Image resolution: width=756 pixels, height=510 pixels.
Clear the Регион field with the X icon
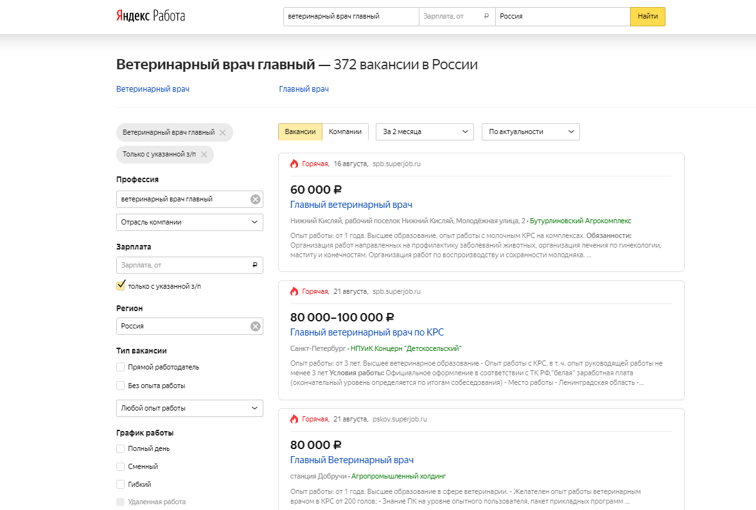pos(255,327)
